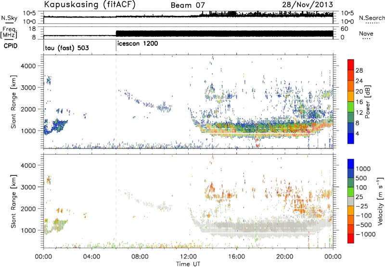Screen dimensions: 385x267
Task: Click the 16:00 time axis label
Action: [236, 257]
